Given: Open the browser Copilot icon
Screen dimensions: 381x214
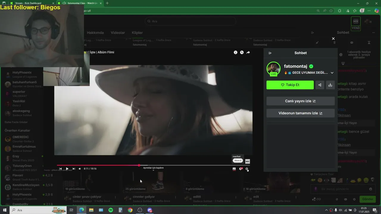Looking at the screenshot, I should click(377, 11).
